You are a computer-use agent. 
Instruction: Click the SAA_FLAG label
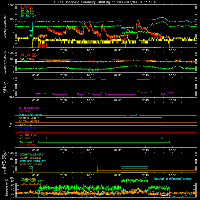tap(24, 131)
